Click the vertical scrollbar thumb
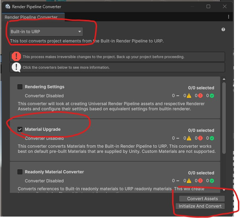 (x=224, y=118)
